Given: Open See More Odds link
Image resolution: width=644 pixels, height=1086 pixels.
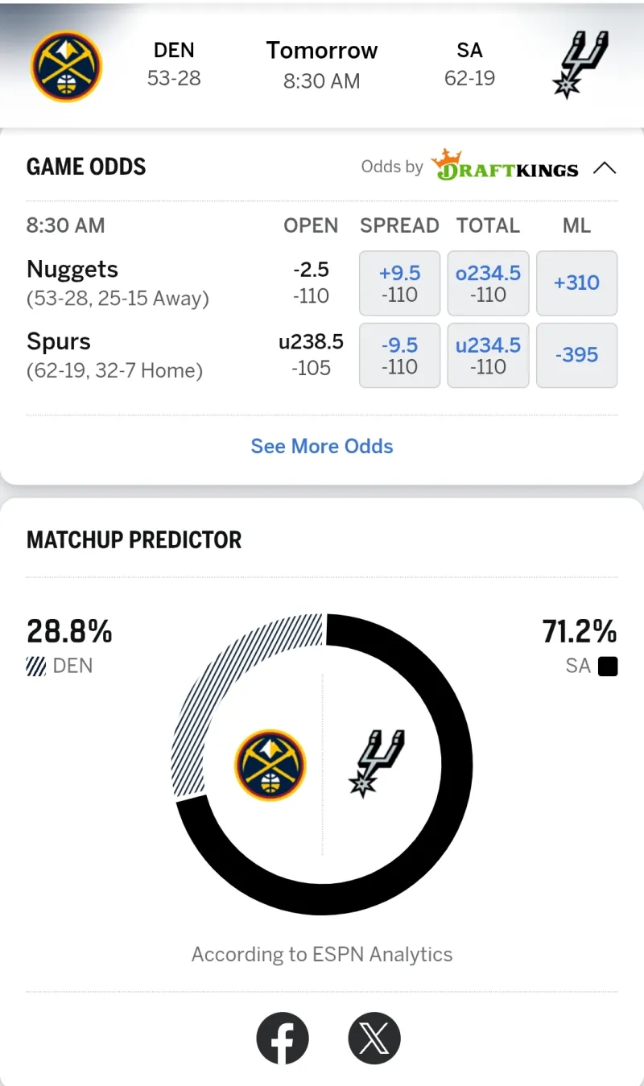Looking at the screenshot, I should [322, 446].
